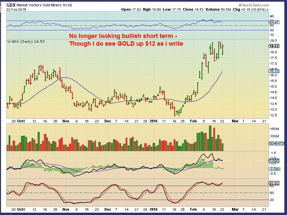
Task: Click '2016' on the bottom stochastic date axis
Action: pos(153,209)
